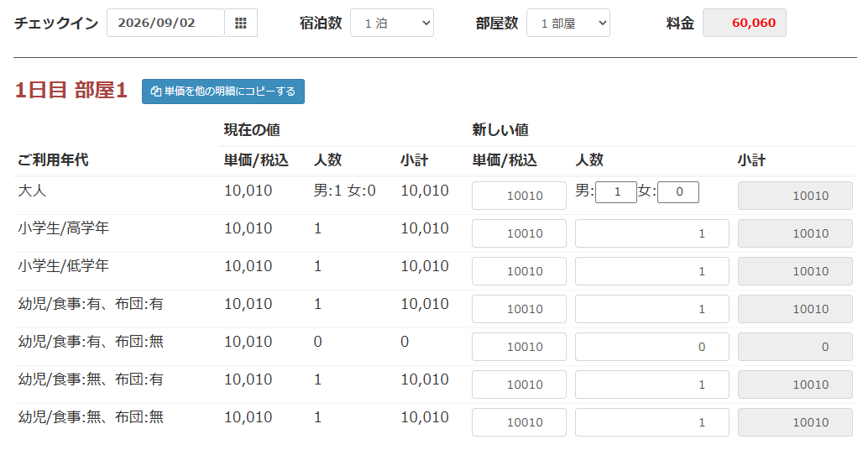Click new subtotal for 幼児/食事:無、布団:有
863x450 pixels.
click(795, 385)
